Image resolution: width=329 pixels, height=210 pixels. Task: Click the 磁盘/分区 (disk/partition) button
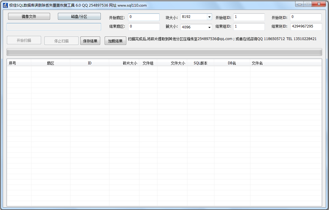[x=79, y=16]
